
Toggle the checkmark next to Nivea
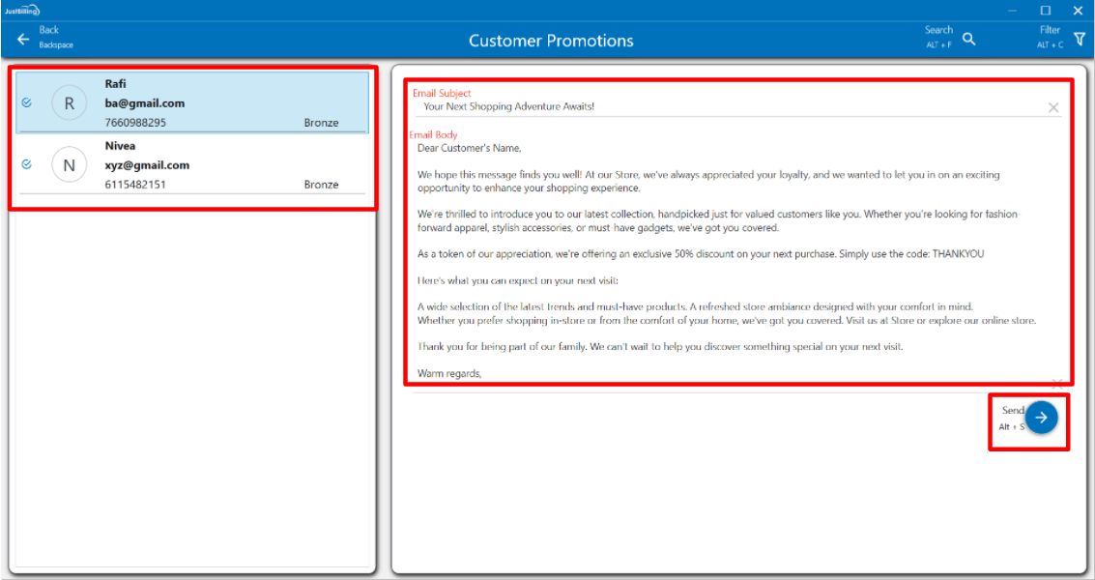point(26,164)
